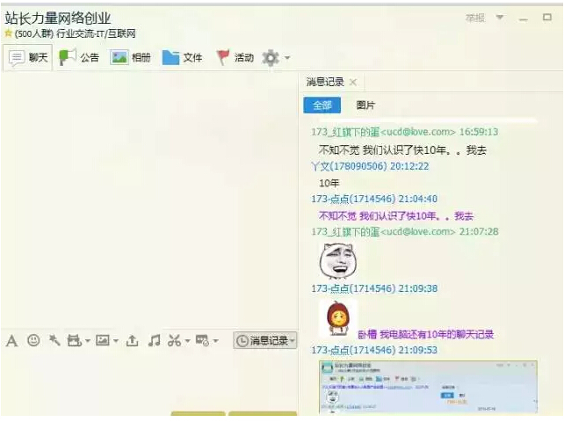Click the upload file icon
This screenshot has width=564, height=422.
[x=132, y=340]
